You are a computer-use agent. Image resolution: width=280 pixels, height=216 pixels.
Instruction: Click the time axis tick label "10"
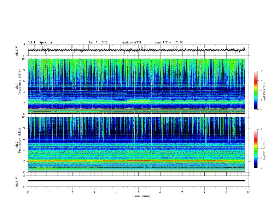tap(249, 192)
